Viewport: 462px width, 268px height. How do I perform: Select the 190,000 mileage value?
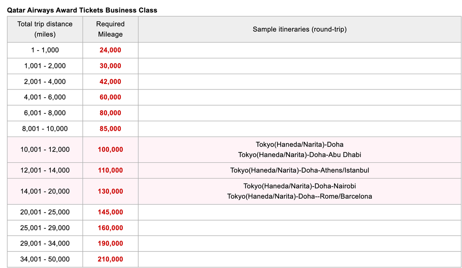110,243
